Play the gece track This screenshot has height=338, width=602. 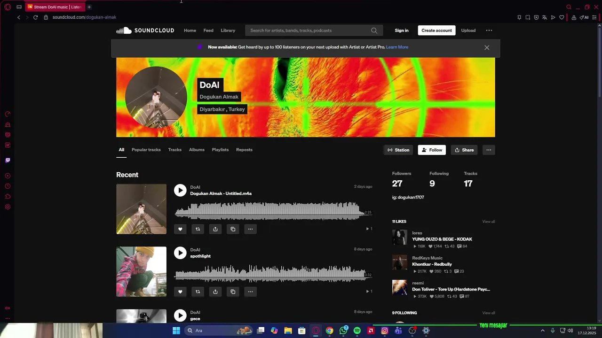point(180,315)
